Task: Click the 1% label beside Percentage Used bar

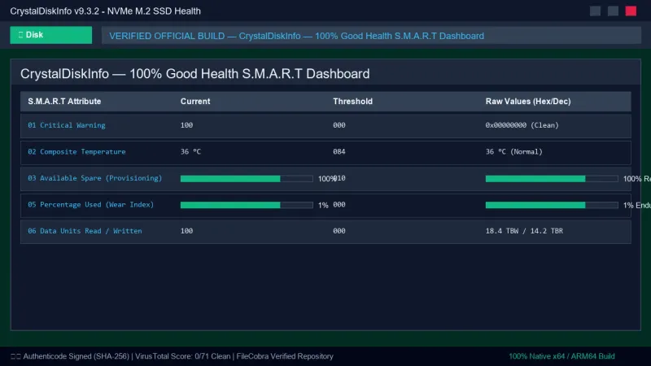Action: point(323,205)
